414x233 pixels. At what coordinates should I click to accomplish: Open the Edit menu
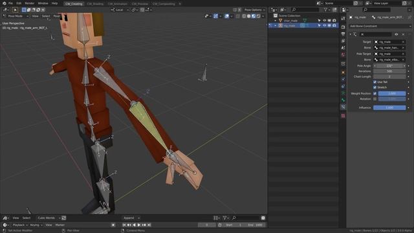pyautogui.click(x=19, y=3)
